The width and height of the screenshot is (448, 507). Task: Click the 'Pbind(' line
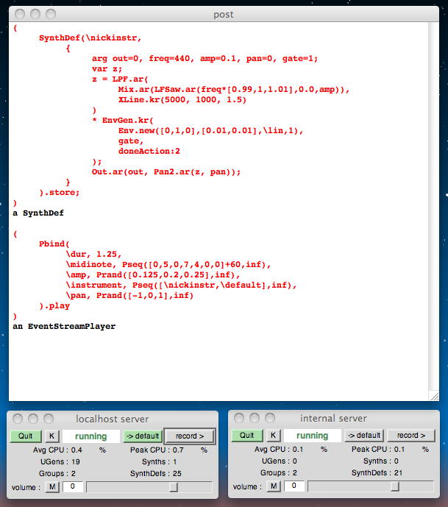[x=54, y=244]
